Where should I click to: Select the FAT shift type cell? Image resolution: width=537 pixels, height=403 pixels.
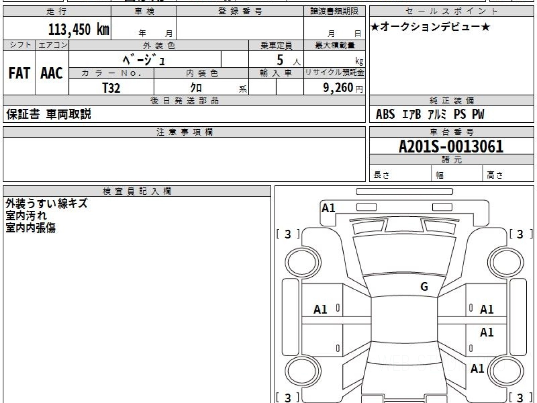tap(19, 73)
